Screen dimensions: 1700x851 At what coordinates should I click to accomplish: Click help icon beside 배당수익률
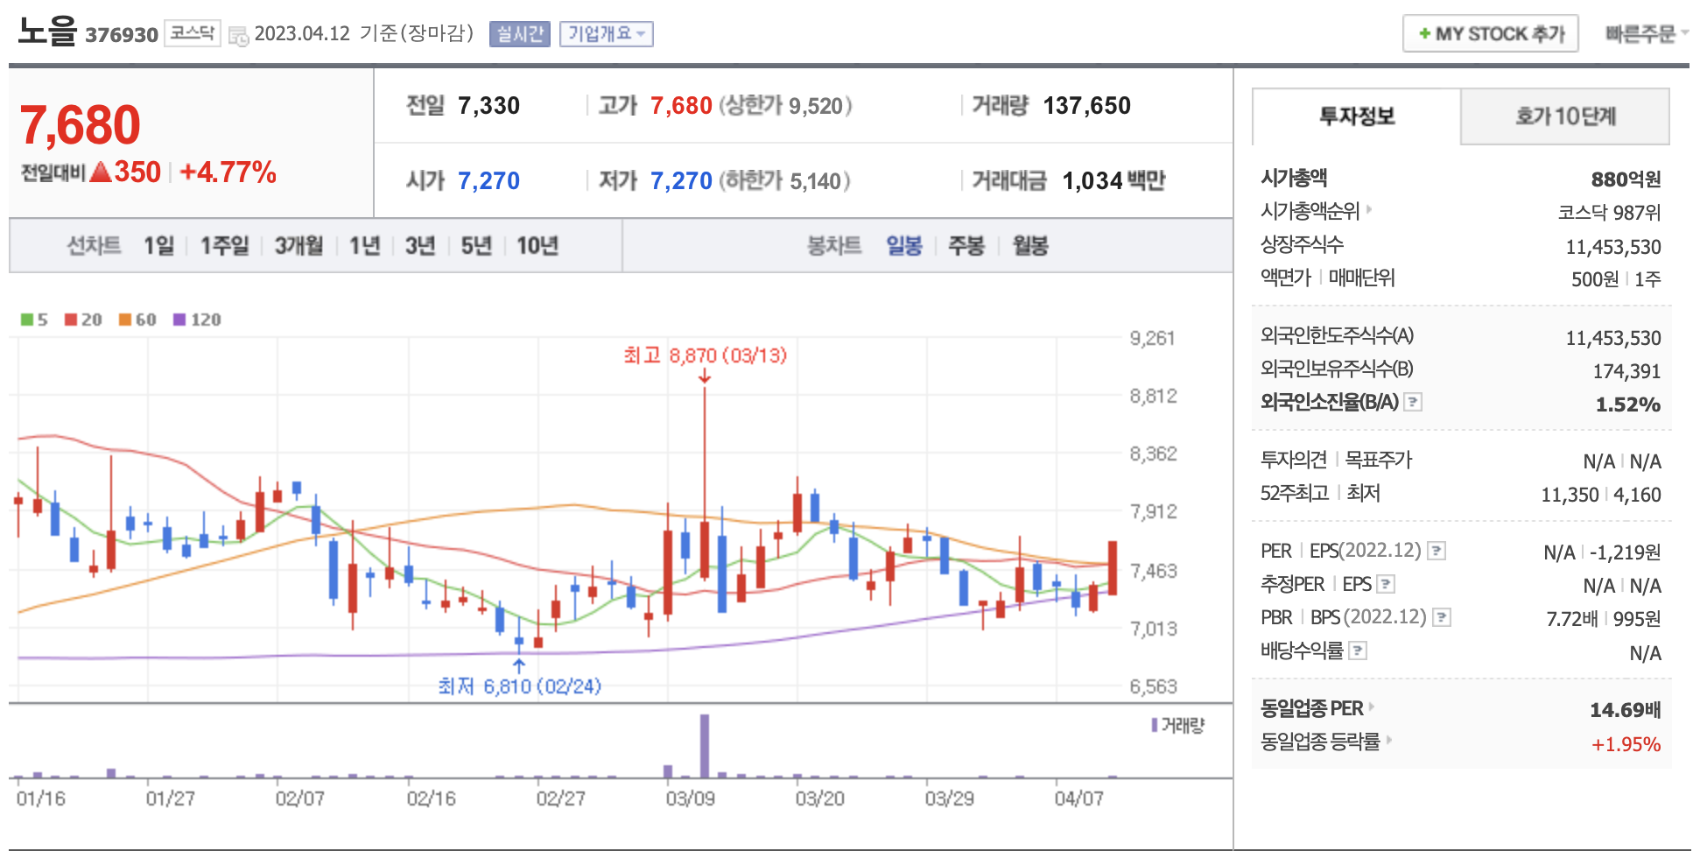1358,651
